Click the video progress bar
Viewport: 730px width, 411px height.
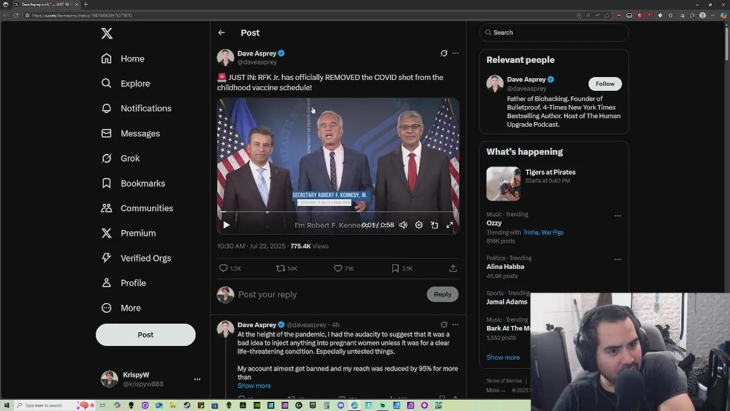click(338, 212)
